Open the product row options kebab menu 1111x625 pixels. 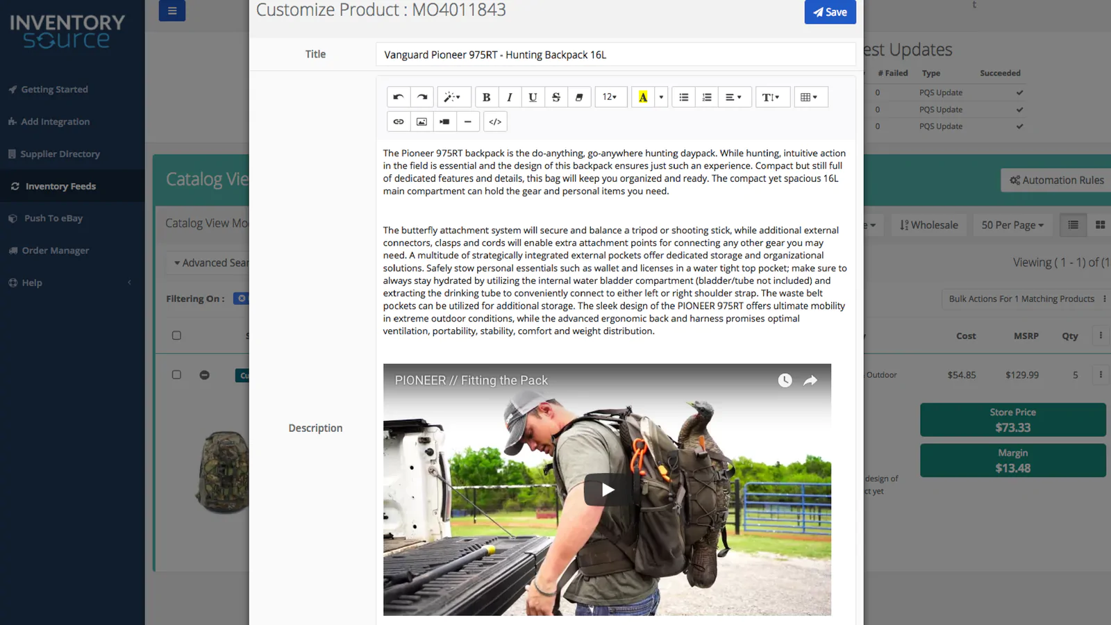coord(1101,375)
